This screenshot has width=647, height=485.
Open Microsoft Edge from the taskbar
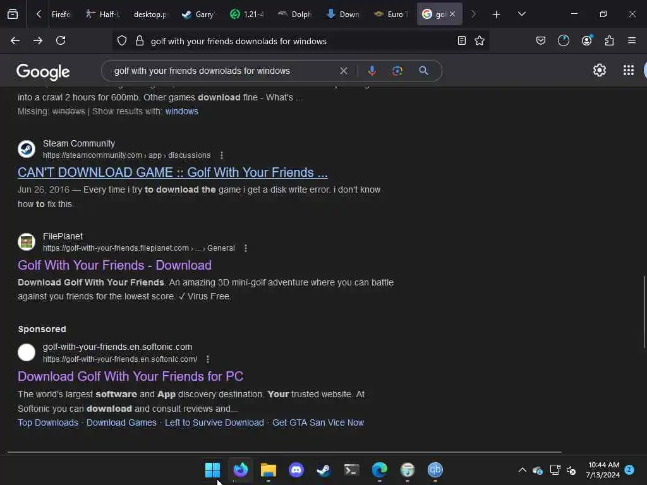pos(380,470)
